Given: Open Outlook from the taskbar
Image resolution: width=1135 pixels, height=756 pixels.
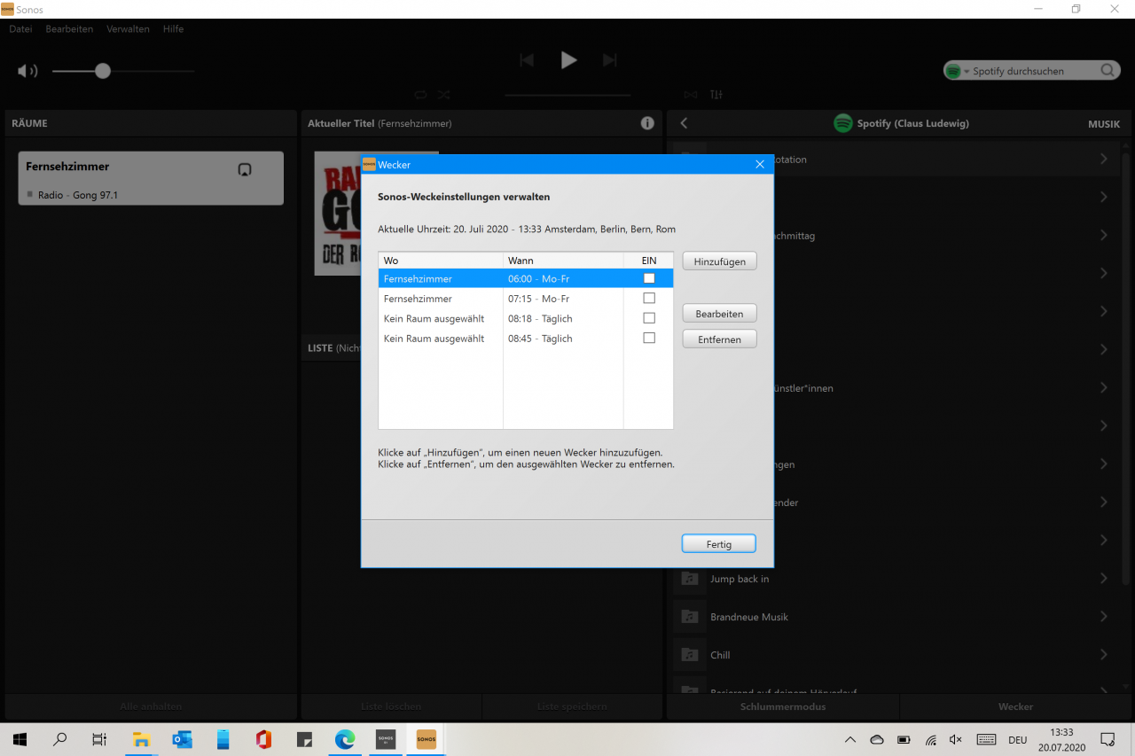Looking at the screenshot, I should pyautogui.click(x=183, y=739).
